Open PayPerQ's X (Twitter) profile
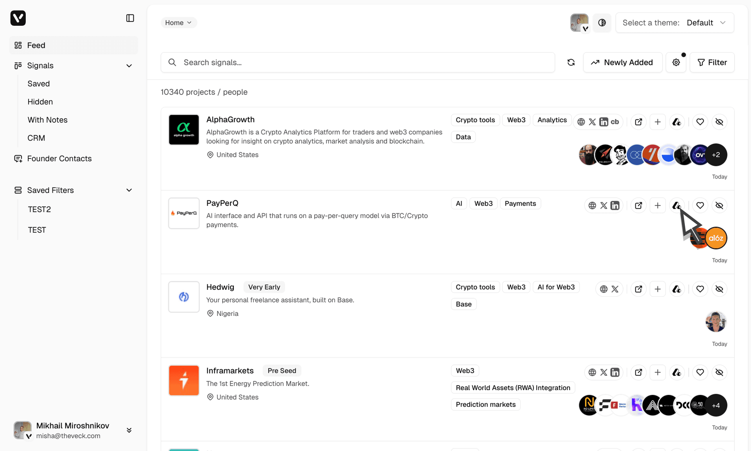This screenshot has width=751, height=451. 604,205
